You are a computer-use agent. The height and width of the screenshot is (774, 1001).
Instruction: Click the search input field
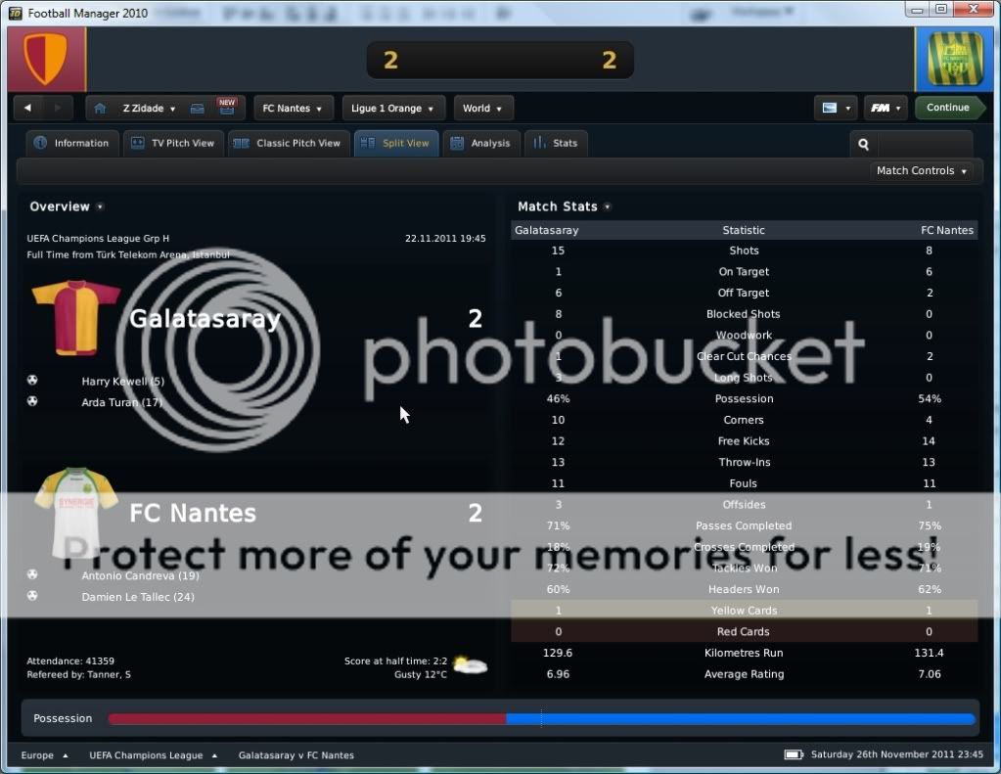[x=924, y=144]
